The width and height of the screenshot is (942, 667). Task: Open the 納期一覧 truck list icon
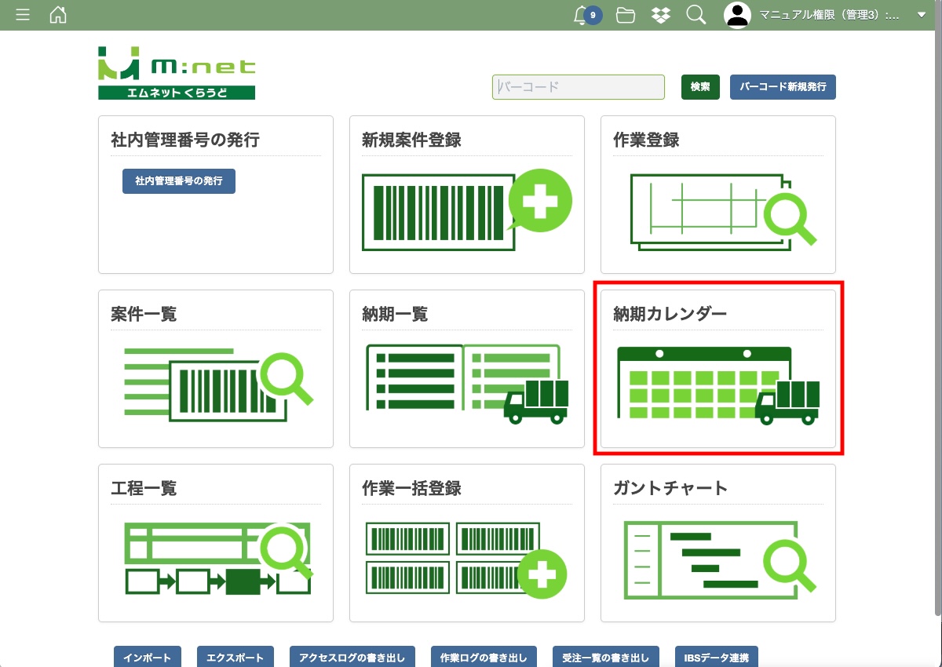(x=466, y=385)
